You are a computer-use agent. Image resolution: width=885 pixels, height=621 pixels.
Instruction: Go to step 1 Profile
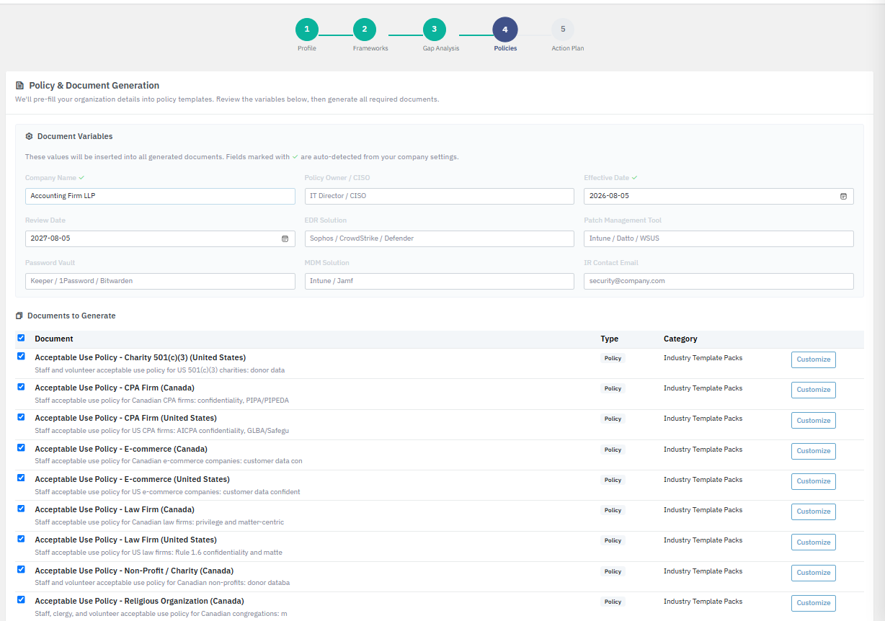(x=306, y=30)
